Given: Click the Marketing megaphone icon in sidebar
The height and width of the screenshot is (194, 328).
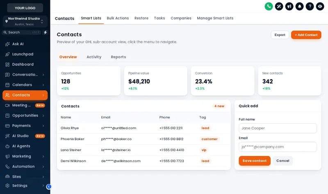Looking at the screenshot, I should pyautogui.click(x=7, y=156).
